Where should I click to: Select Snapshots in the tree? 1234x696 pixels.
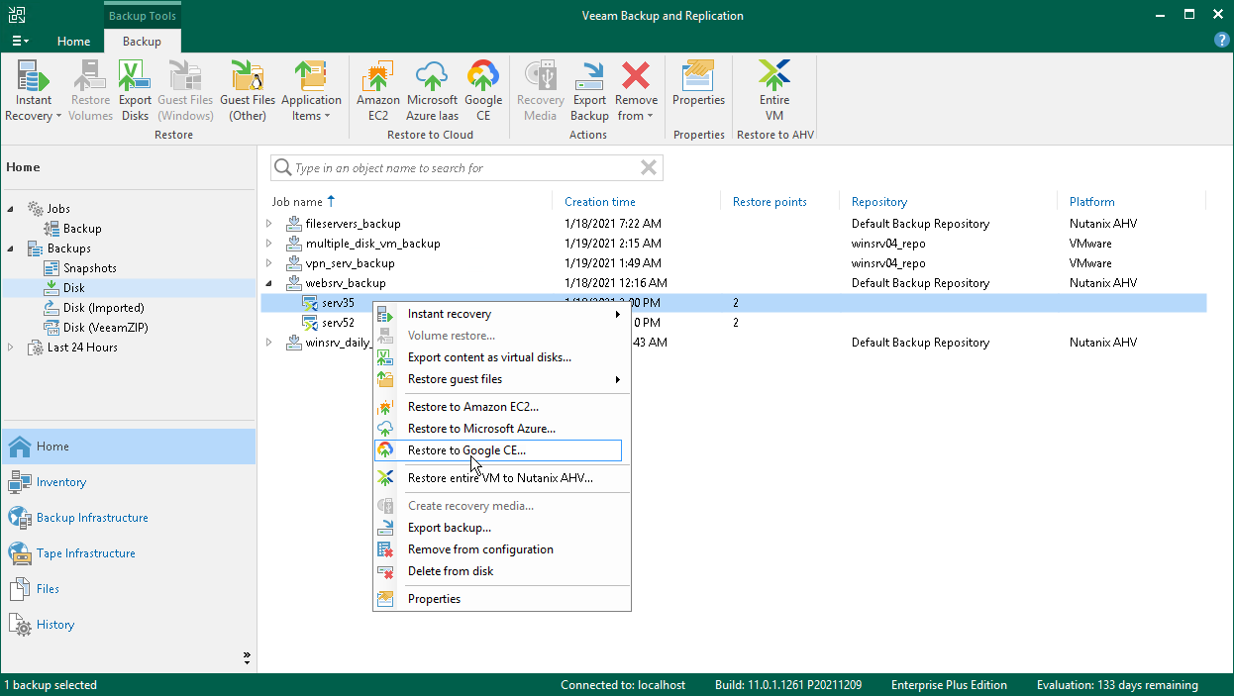click(x=89, y=268)
